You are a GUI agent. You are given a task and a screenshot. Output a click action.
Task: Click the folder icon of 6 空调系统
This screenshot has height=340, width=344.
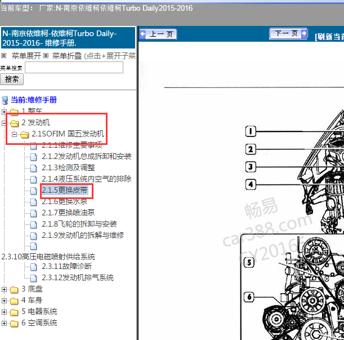[x=14, y=324]
